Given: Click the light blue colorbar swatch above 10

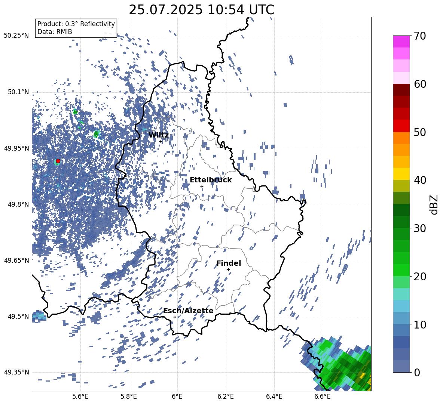Looking at the screenshot, I should click(401, 318).
